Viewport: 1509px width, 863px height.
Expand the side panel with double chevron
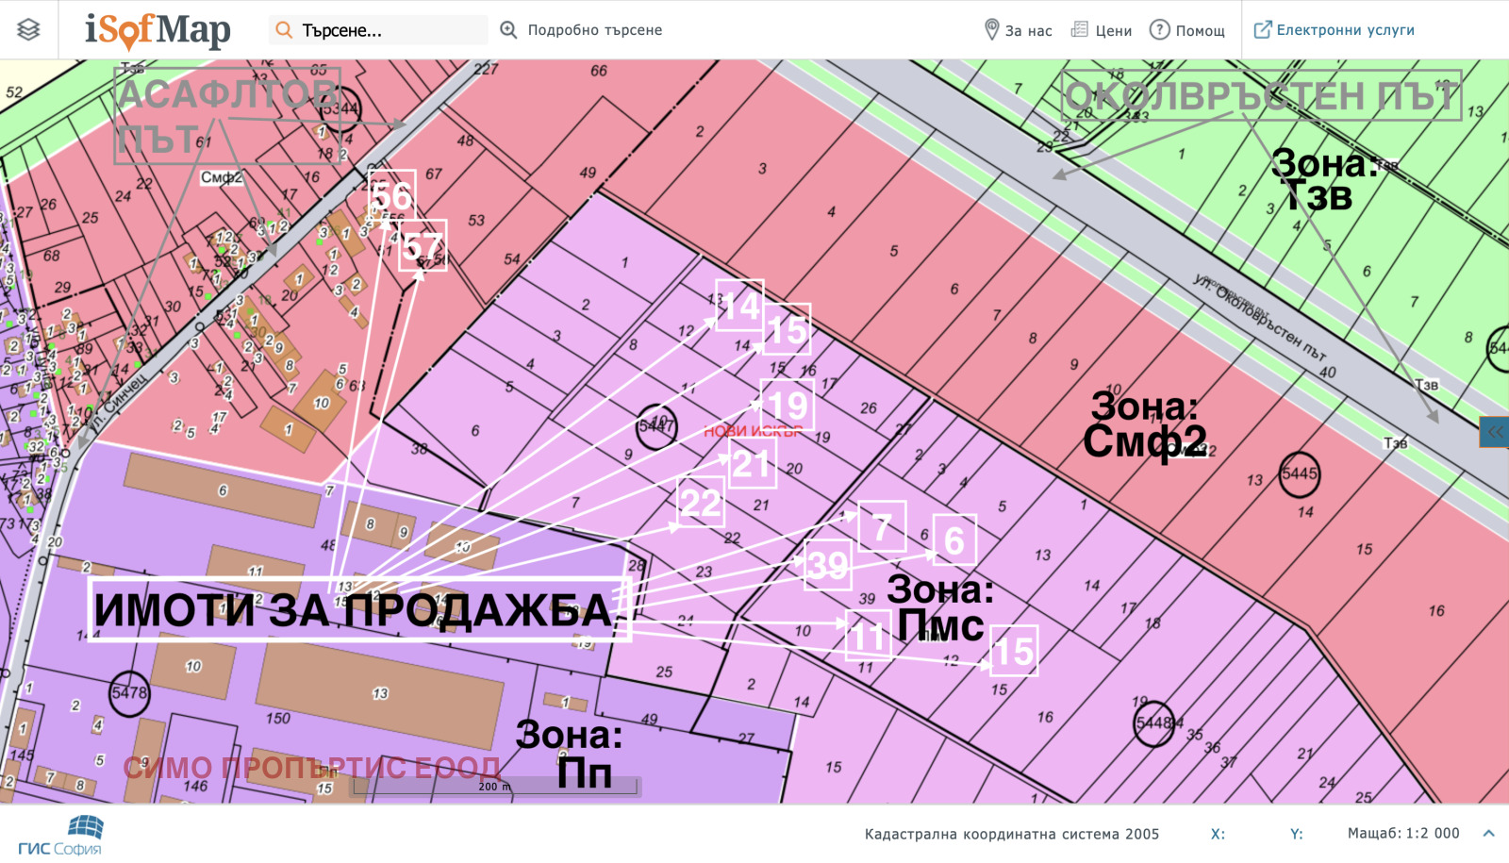click(x=1495, y=432)
